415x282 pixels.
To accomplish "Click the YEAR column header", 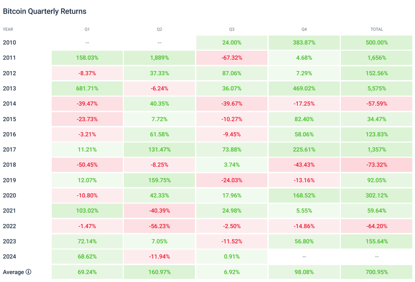I will 8,29.
